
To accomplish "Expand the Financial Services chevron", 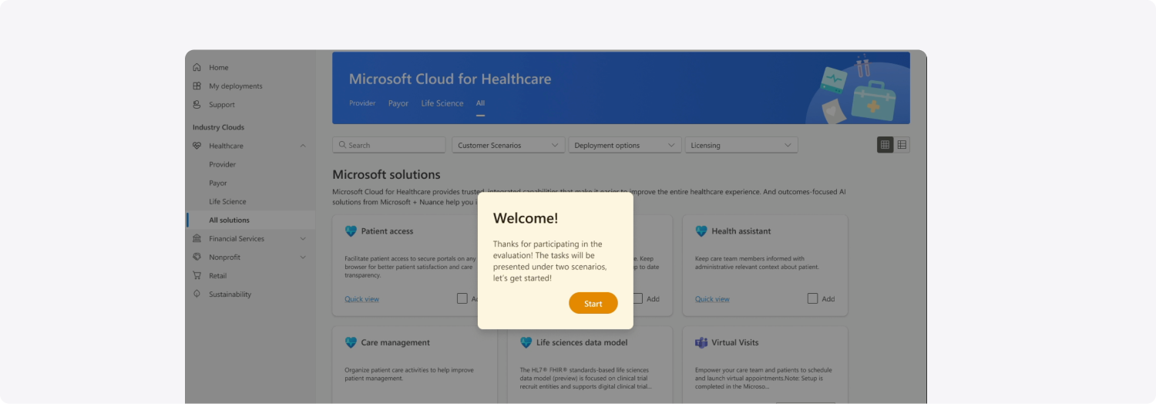I will [303, 238].
